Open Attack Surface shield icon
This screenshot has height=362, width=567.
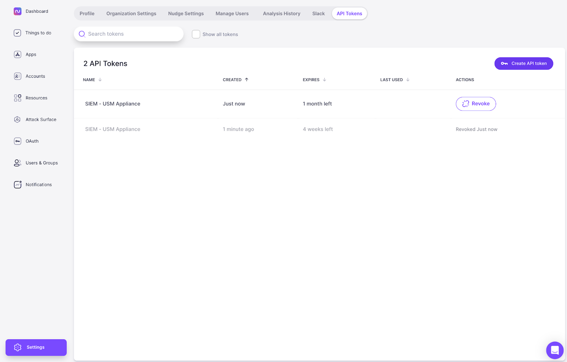pos(17,119)
